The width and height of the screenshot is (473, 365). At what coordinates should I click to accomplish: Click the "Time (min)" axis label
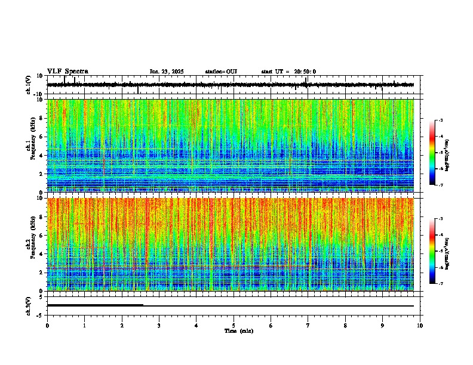(239, 331)
